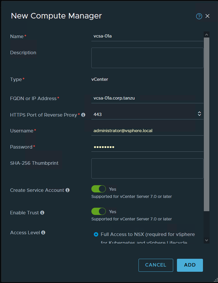218x283 pixels.
Task: Click the scrollbar up arrow
Action: [x=206, y=34]
